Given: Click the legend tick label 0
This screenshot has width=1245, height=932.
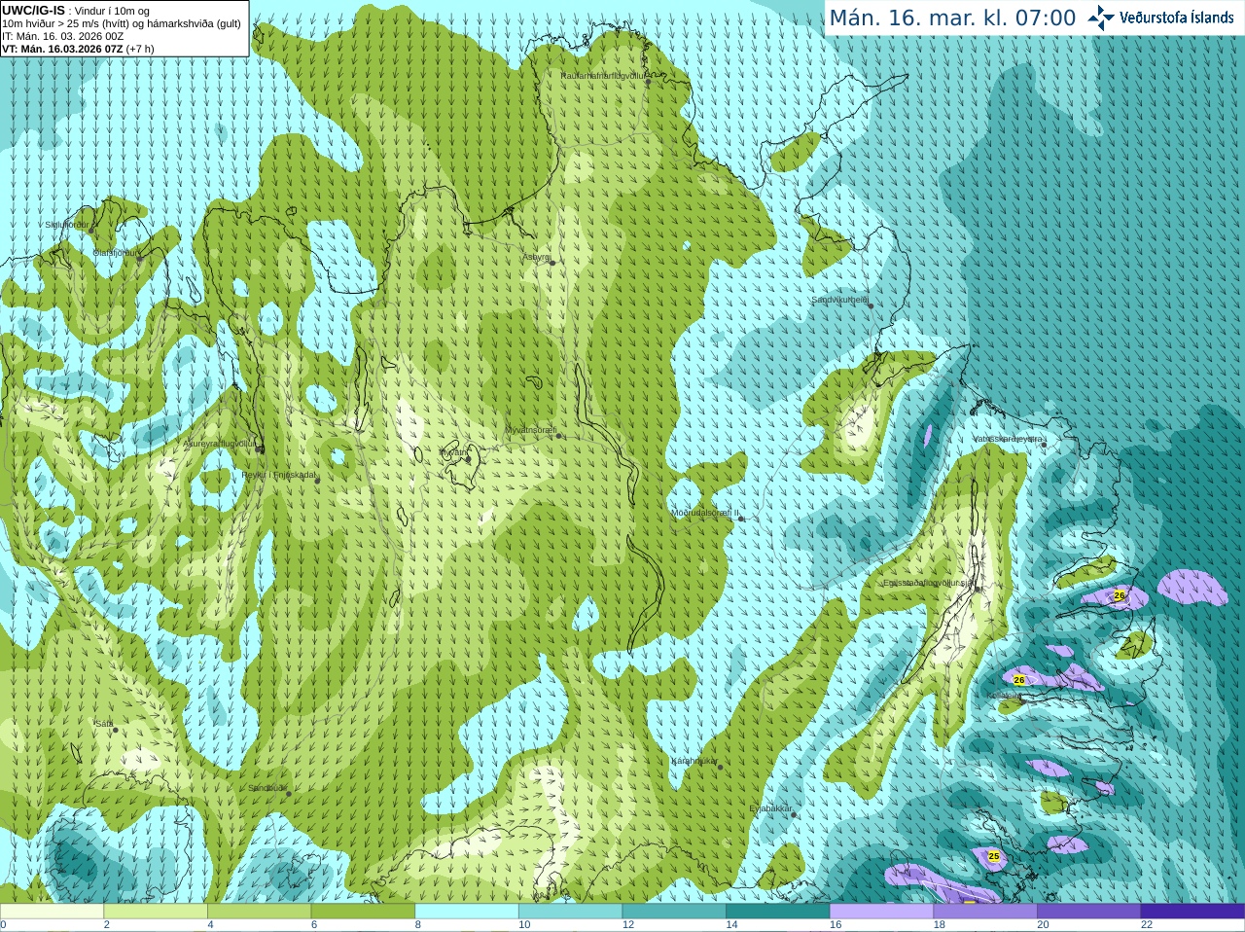Looking at the screenshot, I should coord(3,925).
